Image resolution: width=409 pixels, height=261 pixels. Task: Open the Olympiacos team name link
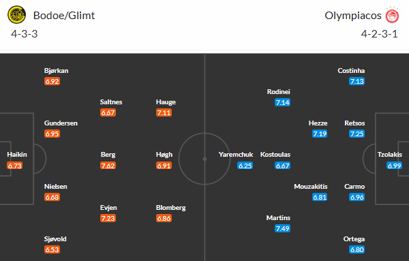353,16
